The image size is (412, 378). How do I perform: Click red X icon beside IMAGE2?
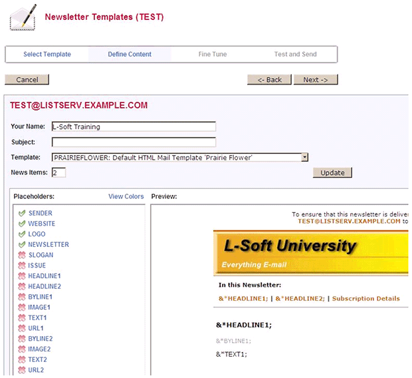pyautogui.click(x=22, y=349)
